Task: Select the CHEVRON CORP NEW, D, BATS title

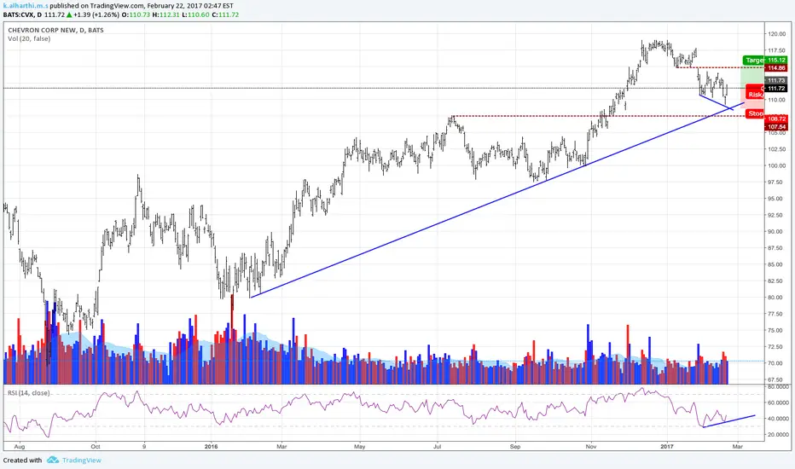Action: click(x=55, y=30)
